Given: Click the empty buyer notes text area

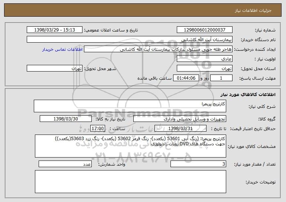Looking at the screenshot, I should (x=130, y=182).
